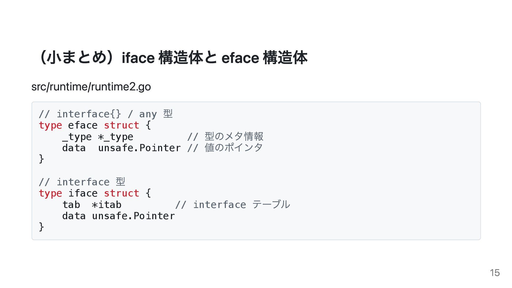512x288 pixels.
Task: Select the 'type iface struct {' line
Action: pyautogui.click(x=95, y=193)
